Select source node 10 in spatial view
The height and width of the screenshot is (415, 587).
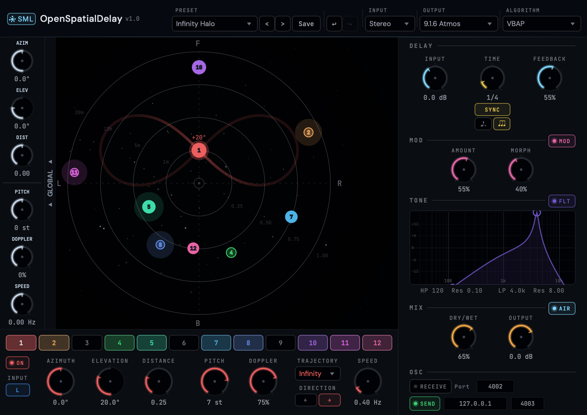coord(199,67)
